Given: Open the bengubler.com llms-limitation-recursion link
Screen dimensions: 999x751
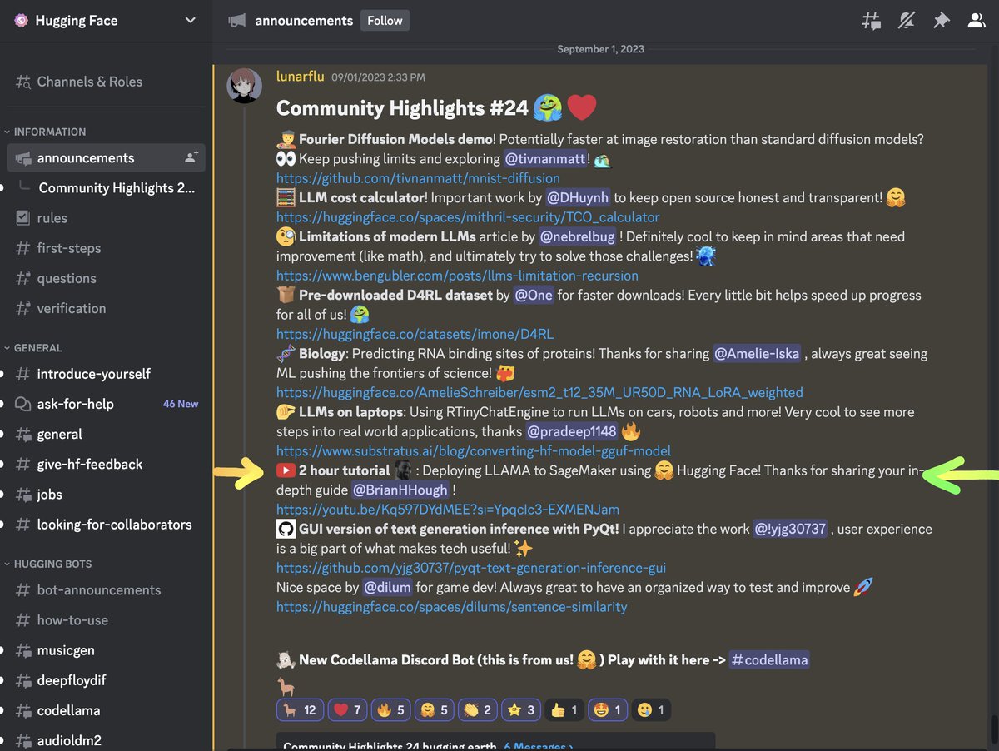Looking at the screenshot, I should click(457, 276).
